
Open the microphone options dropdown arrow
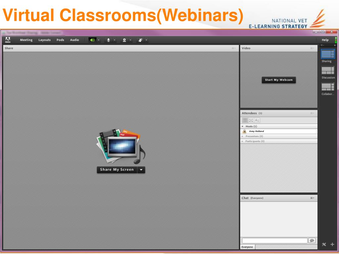(115, 40)
